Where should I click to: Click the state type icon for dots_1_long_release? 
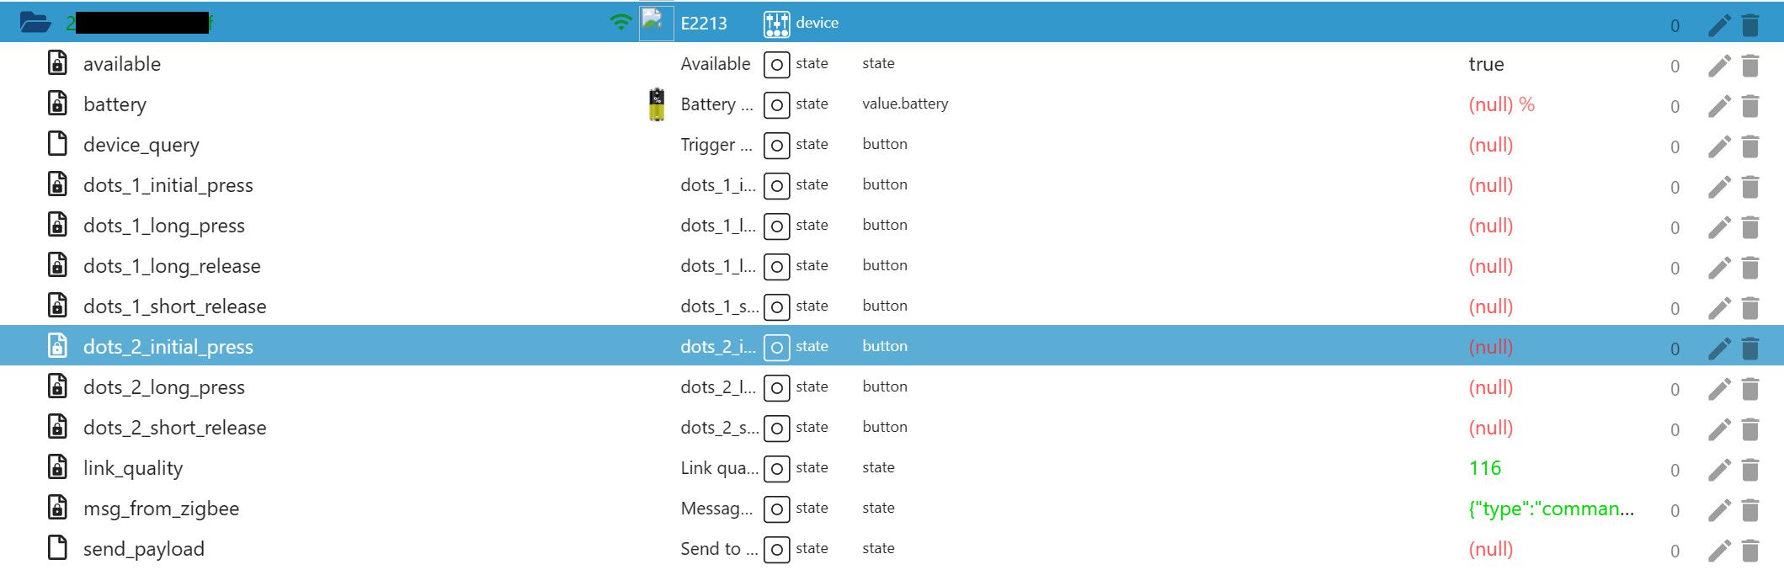point(776,267)
